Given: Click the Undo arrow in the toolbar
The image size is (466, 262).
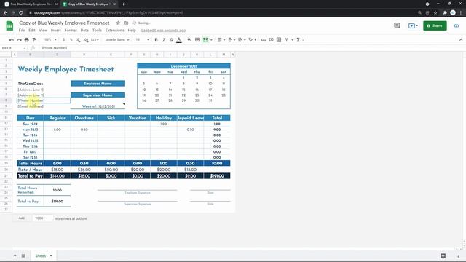Looking at the screenshot, I should tap(12, 40).
